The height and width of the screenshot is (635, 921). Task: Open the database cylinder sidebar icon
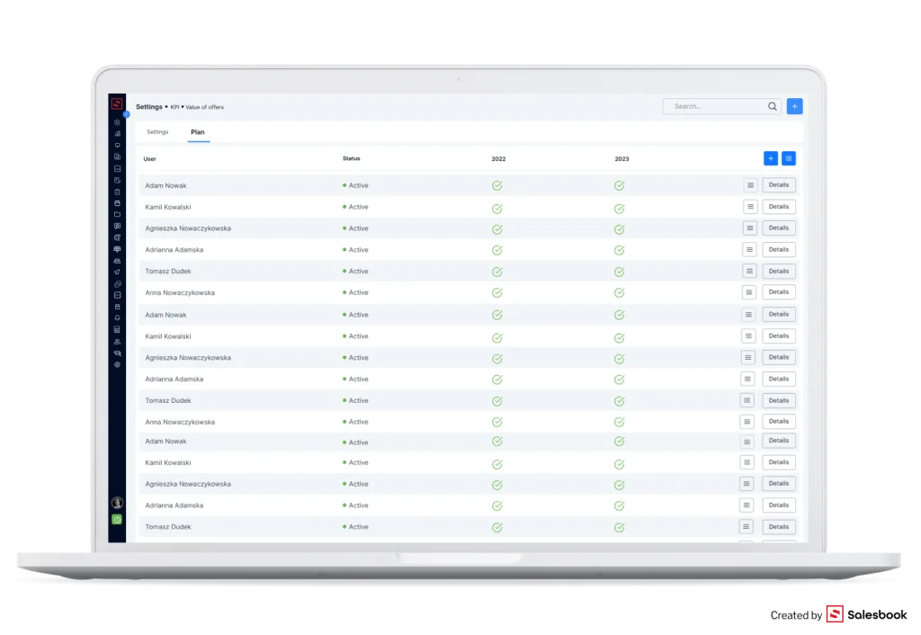click(117, 307)
